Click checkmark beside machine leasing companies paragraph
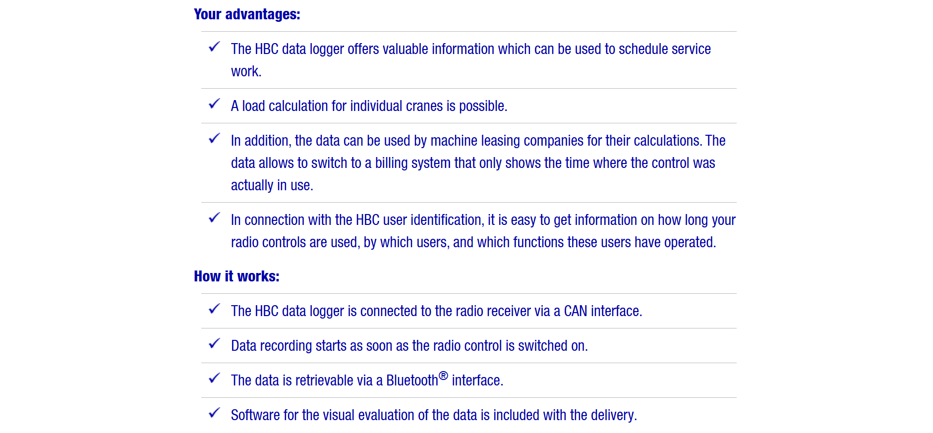 (x=214, y=139)
